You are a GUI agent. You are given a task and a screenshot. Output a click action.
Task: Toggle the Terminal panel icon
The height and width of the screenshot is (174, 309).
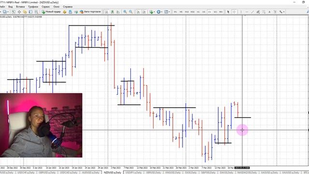(30, 12)
